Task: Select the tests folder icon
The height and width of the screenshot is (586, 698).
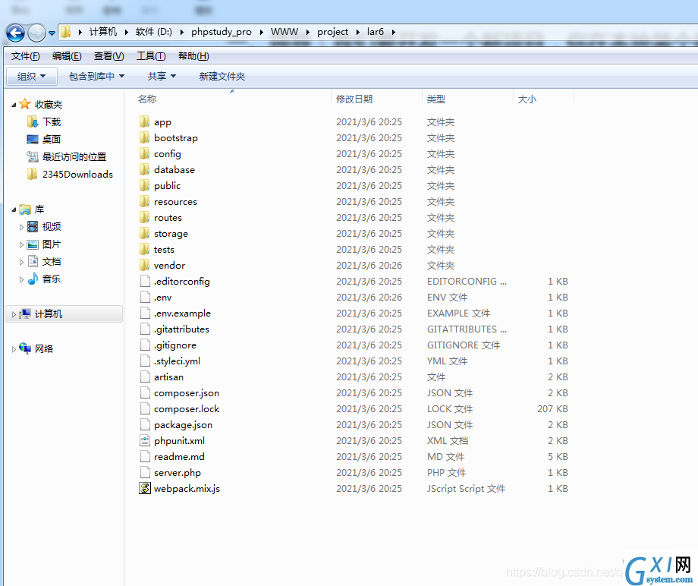Action: [x=144, y=250]
